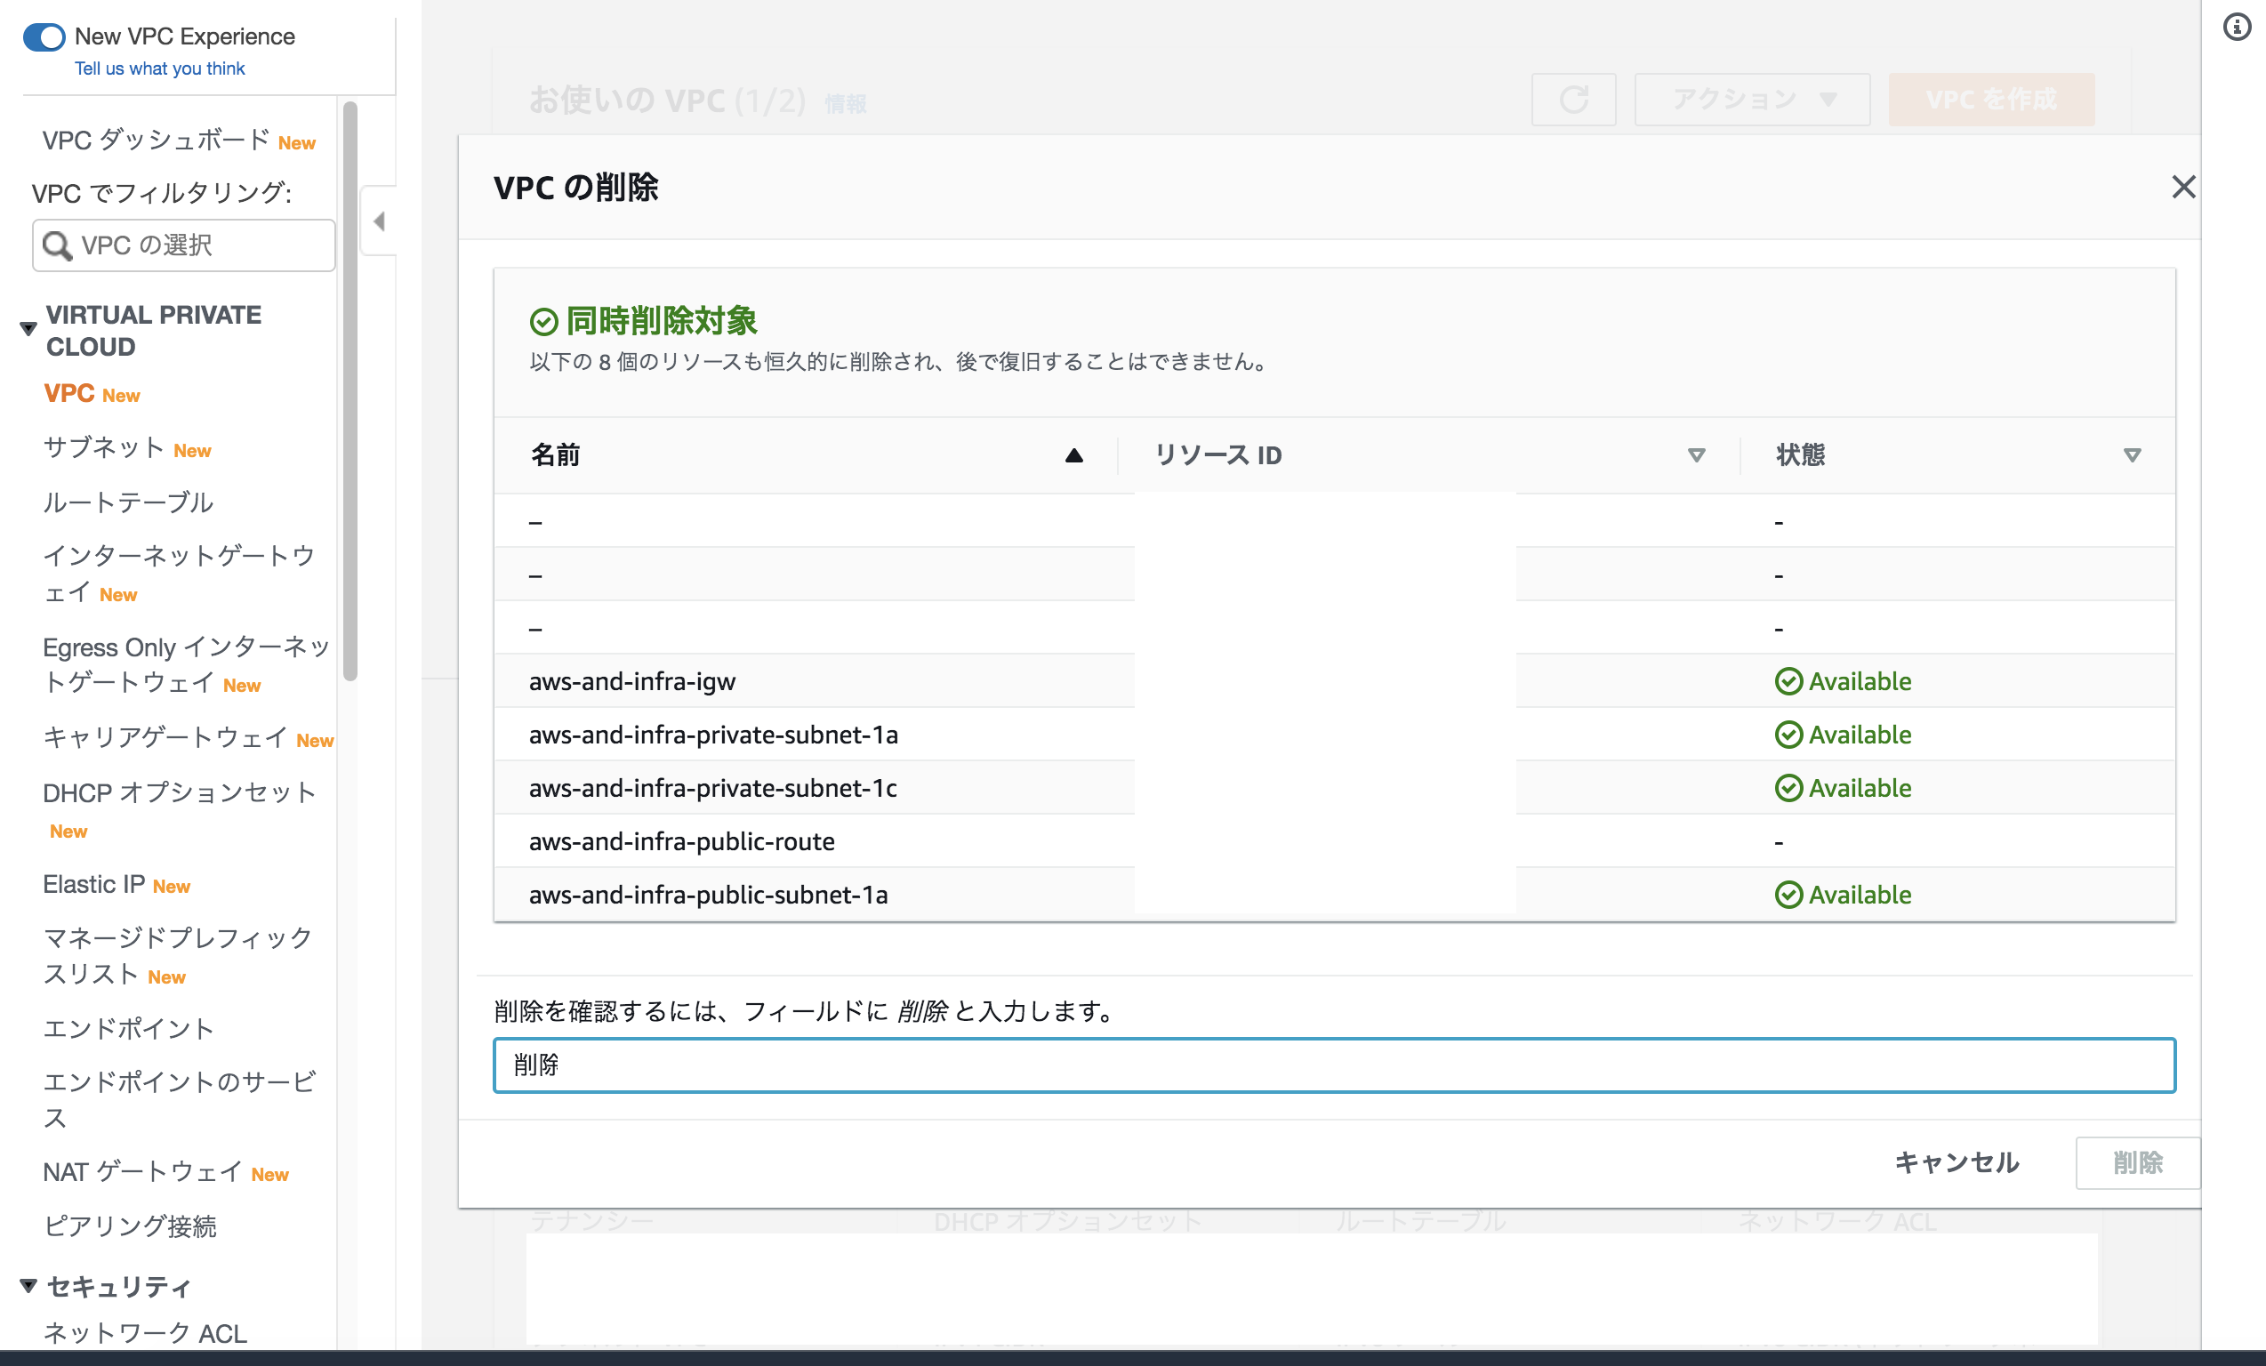Open the 状態 column filter triangle
Screen dimensions: 2266x1366
(x=2132, y=454)
